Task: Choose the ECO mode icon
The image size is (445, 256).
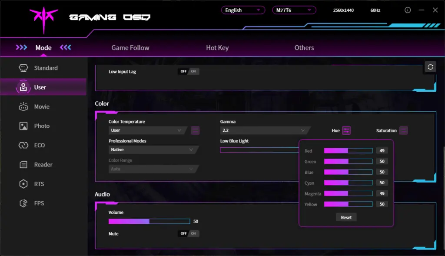Action: click(23, 145)
